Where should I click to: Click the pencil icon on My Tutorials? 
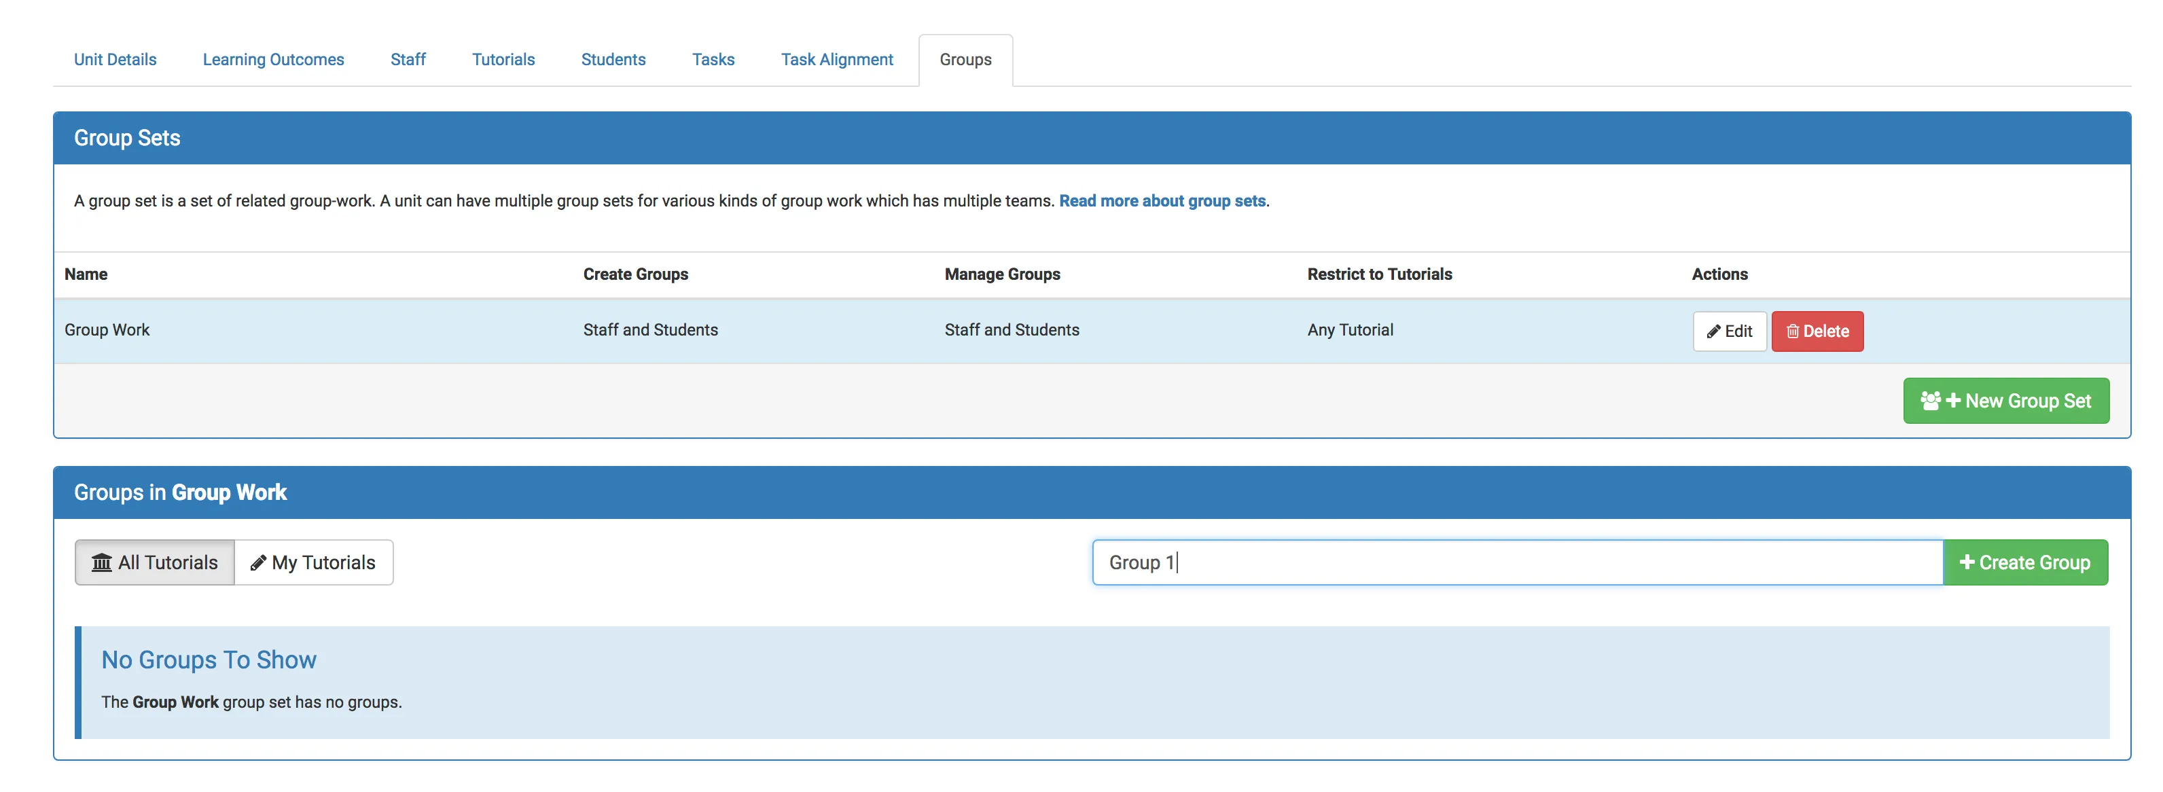click(257, 562)
